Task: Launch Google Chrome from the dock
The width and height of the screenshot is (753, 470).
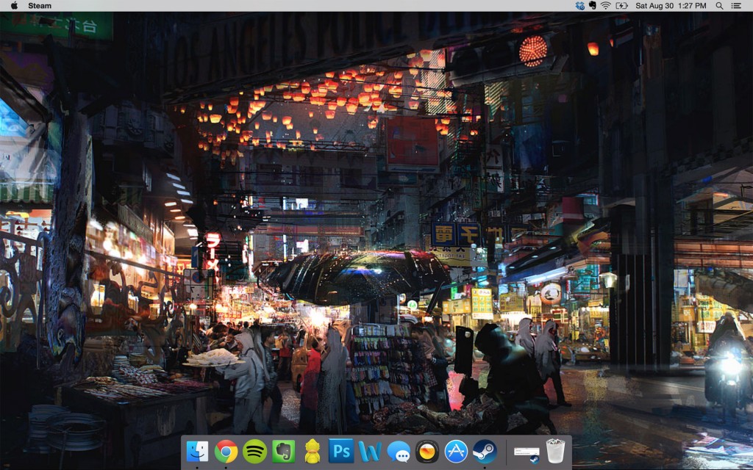Action: (226, 452)
